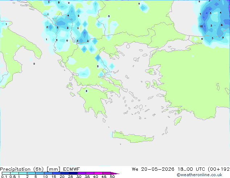Viewport: 230px width, 178px height.
Task: Click the legend value '0.5'
Action: 12,177
